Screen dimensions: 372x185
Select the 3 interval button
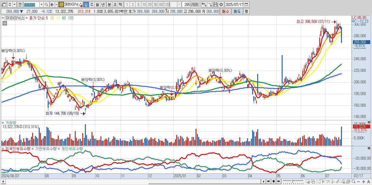pyautogui.click(x=132, y=4)
